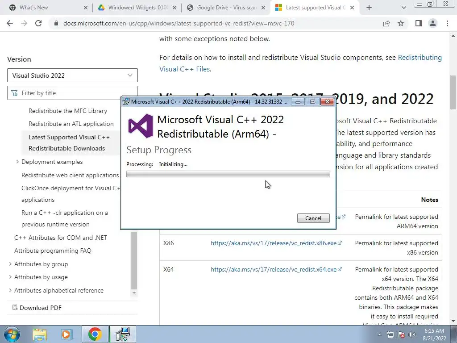Open Run a C++ -clr application article
Image resolution: width=457 pixels, height=343 pixels.
pos(65,218)
